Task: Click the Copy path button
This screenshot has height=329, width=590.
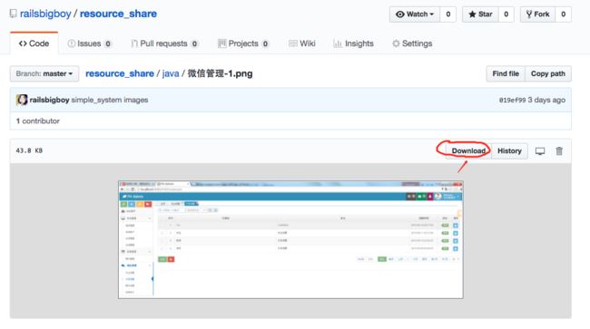Action: pos(548,73)
